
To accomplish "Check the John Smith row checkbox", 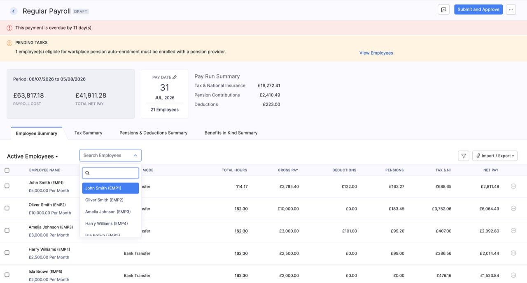I will pos(7,186).
